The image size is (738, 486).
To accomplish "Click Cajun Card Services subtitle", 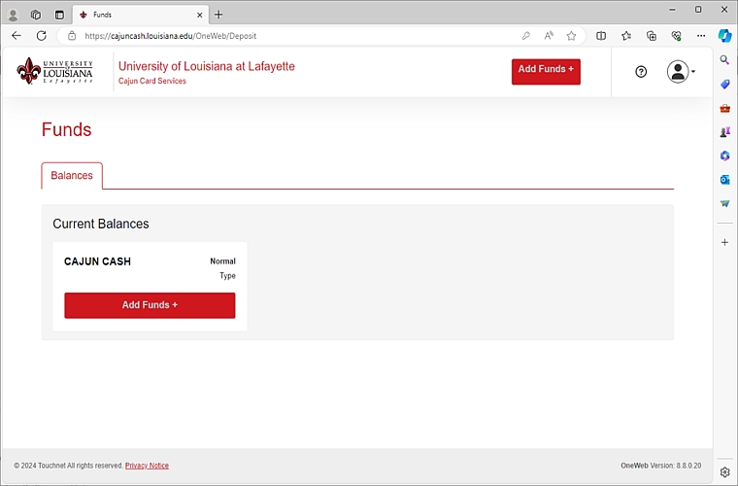I will 152,81.
